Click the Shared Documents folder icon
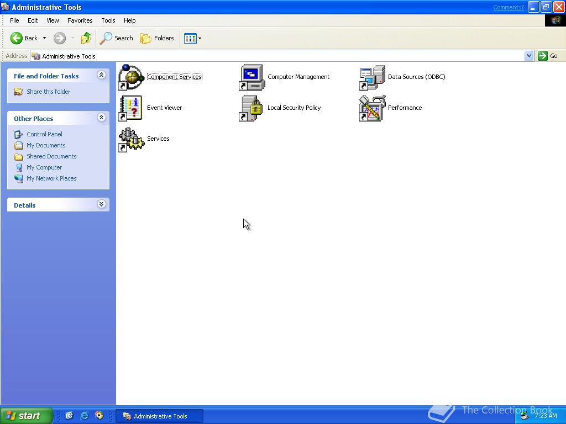This screenshot has width=566, height=424. click(x=18, y=156)
